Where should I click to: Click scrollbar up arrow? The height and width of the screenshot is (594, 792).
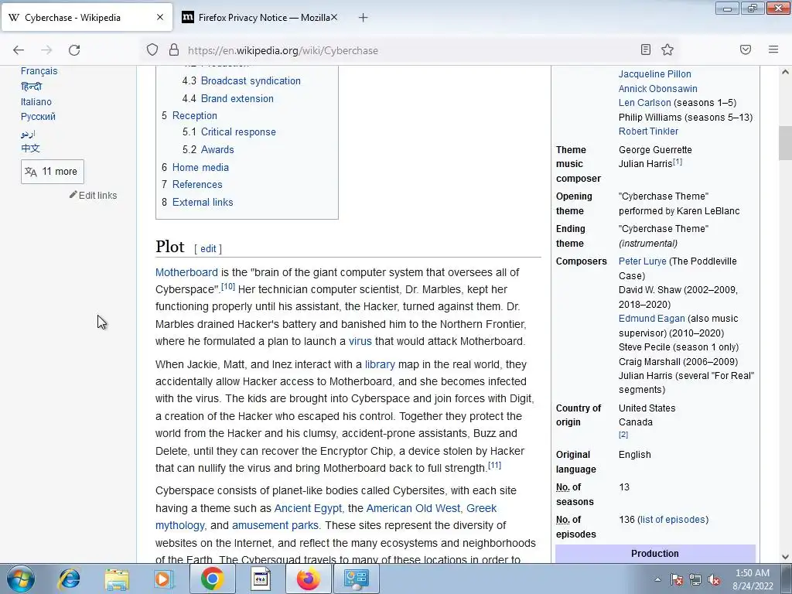785,72
